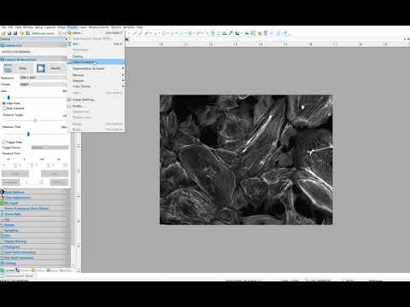Open the Trigger Source dropdown
Image resolution: width=410 pixels, height=307 pixels.
(50, 148)
